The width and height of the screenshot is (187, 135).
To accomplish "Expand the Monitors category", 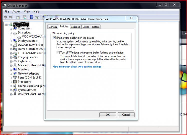I will (11, 69).
